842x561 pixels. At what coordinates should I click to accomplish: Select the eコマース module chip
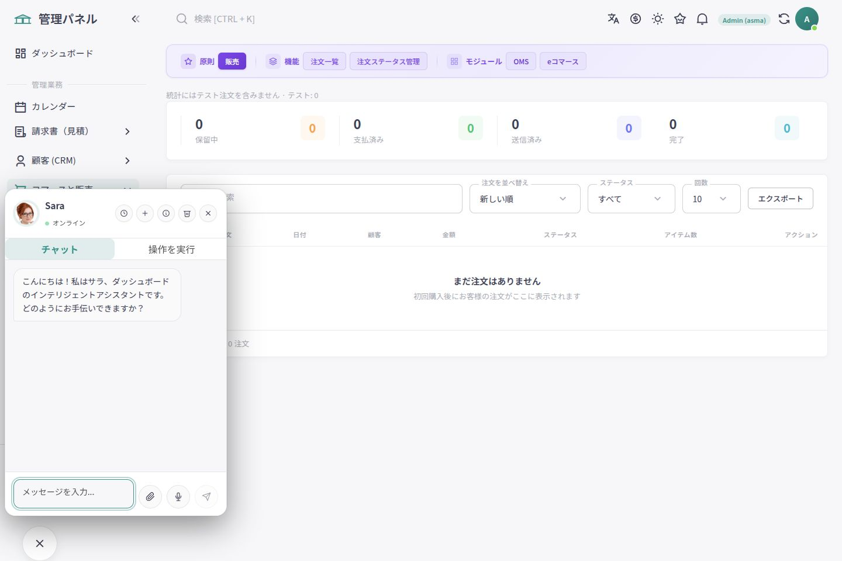(x=563, y=61)
